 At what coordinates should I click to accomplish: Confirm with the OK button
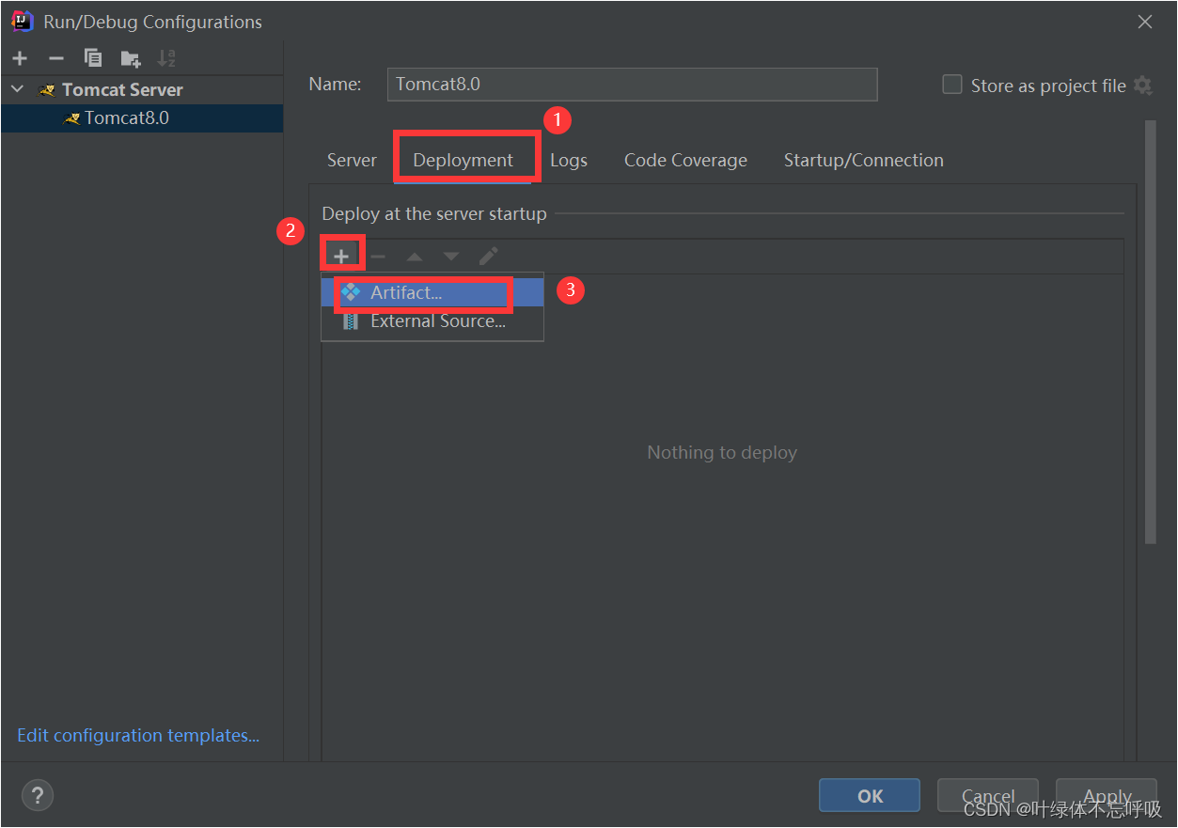coord(870,795)
